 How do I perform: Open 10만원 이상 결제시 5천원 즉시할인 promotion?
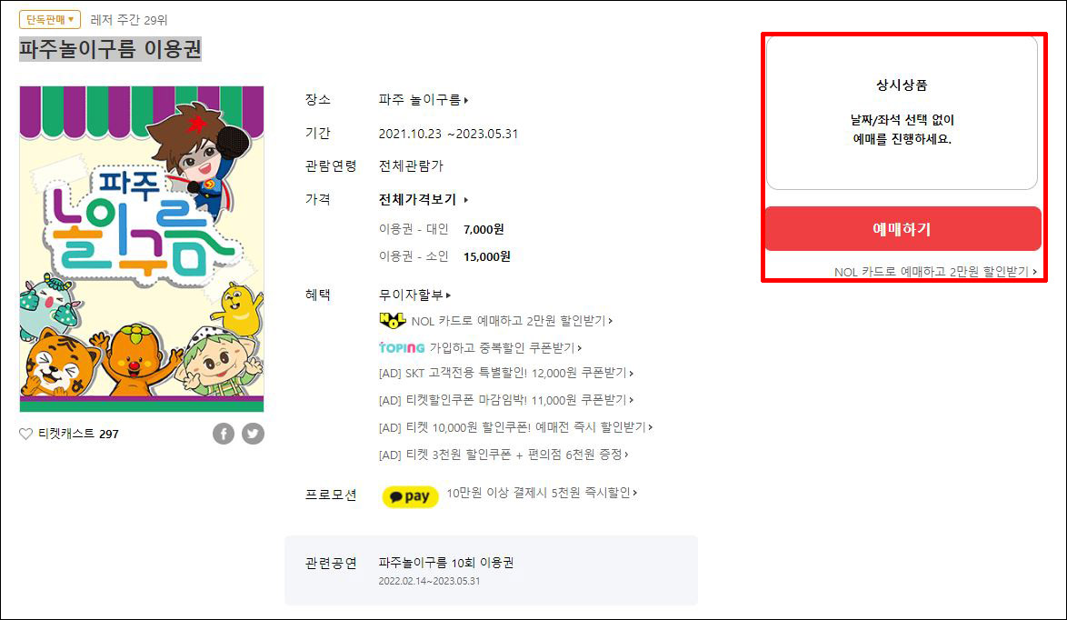[x=542, y=493]
